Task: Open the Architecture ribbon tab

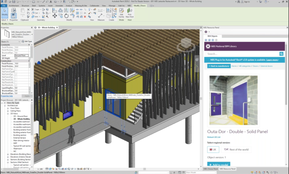Action: coord(14,6)
